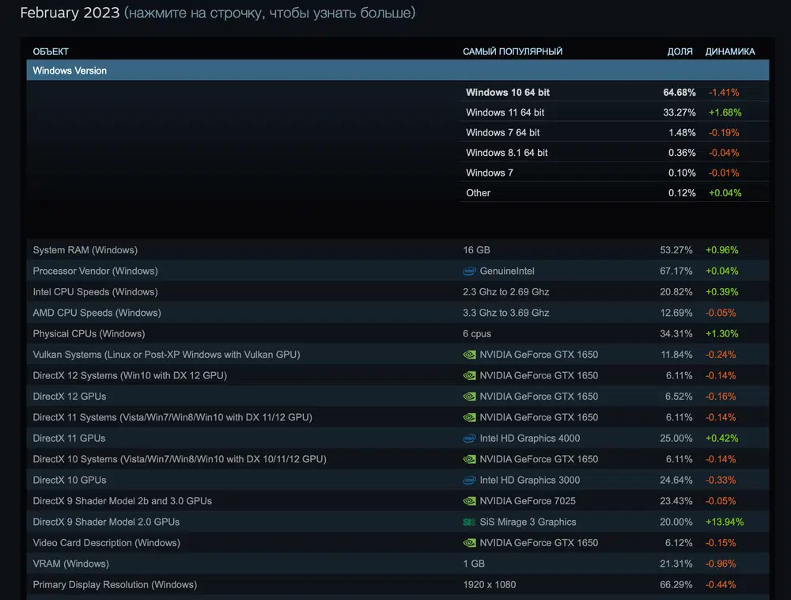Expand the VRAM (Windows) row
The width and height of the screenshot is (791, 600).
[398, 564]
